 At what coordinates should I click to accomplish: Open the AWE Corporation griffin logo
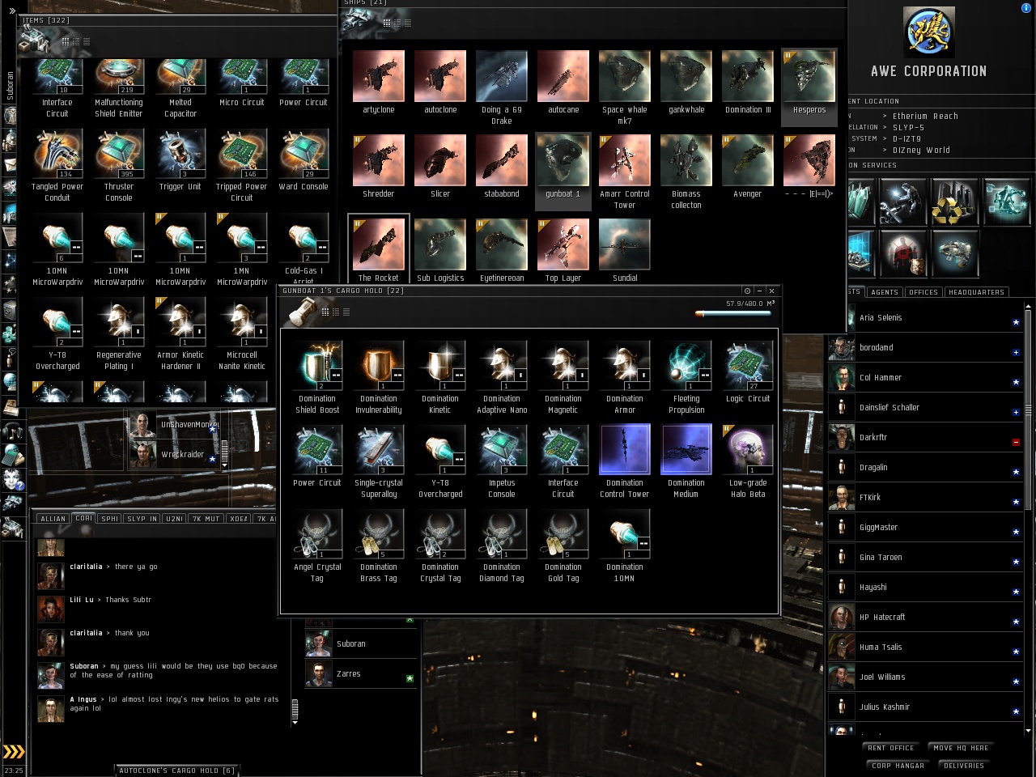pos(929,32)
